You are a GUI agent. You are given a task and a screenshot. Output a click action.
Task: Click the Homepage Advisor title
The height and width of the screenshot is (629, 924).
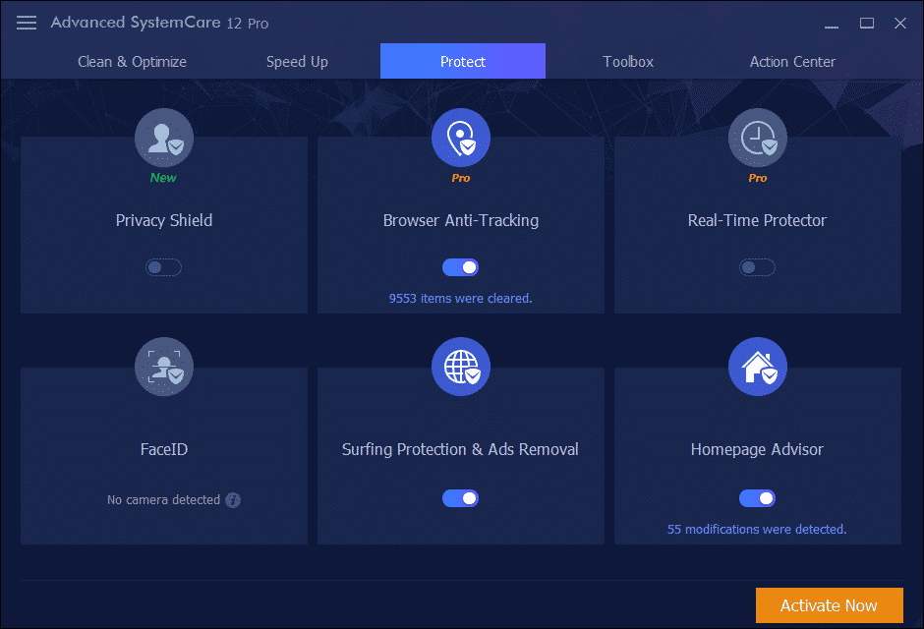(x=757, y=449)
